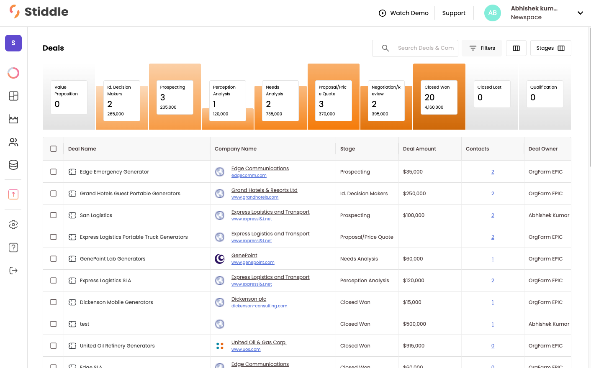Open the Edge Communications company link in Prospecting row
The image size is (591, 368).
[x=260, y=169]
